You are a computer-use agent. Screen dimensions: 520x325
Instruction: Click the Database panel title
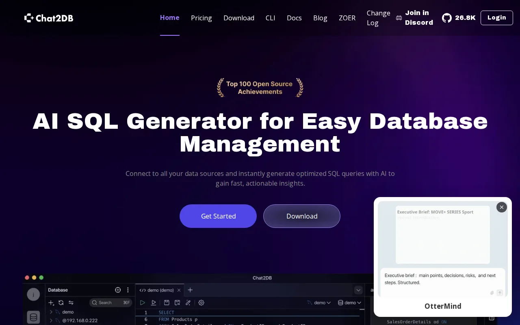58,290
